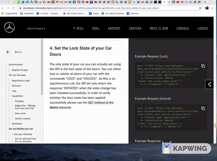Open Vehicle Location in the sidebar
The height and width of the screenshot is (161, 217).
[23, 119]
